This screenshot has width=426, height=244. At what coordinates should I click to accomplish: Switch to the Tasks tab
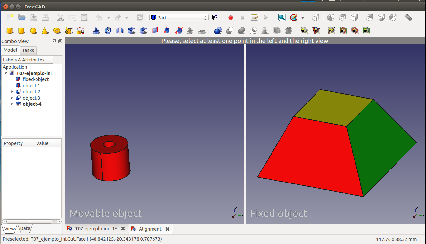point(28,50)
